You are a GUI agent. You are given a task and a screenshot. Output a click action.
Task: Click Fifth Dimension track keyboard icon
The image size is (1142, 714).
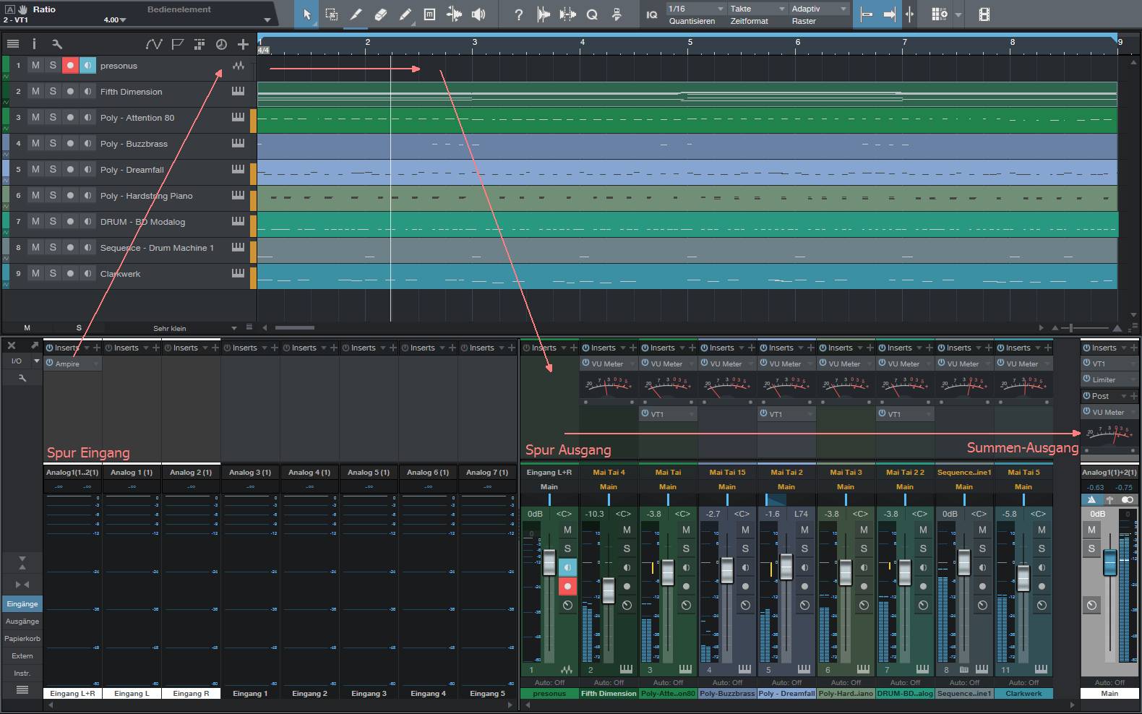point(238,92)
